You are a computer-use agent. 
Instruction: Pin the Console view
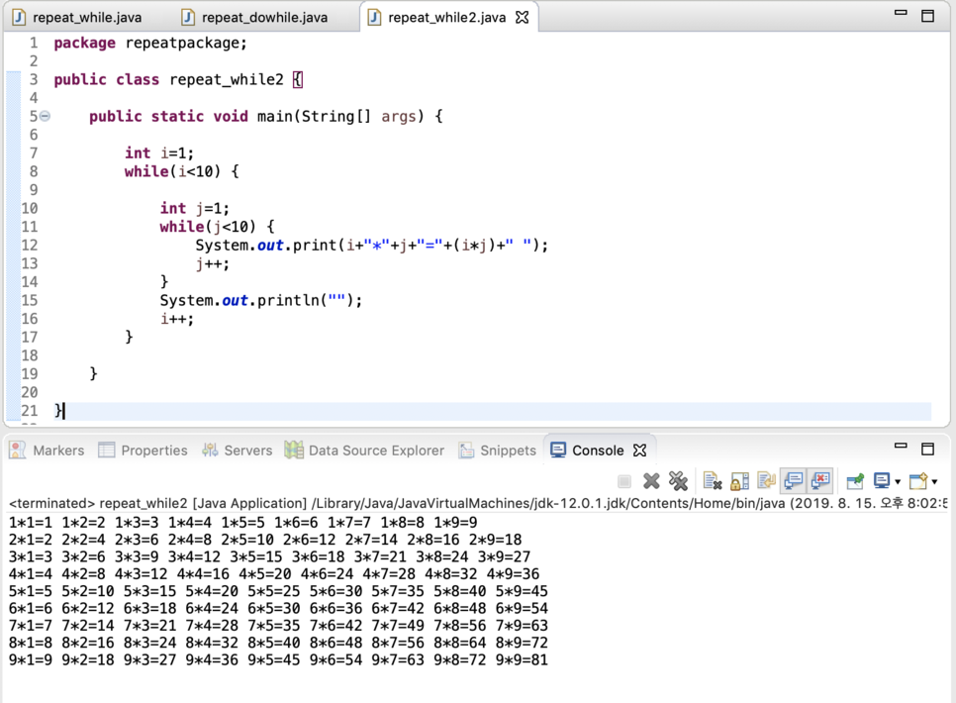855,481
